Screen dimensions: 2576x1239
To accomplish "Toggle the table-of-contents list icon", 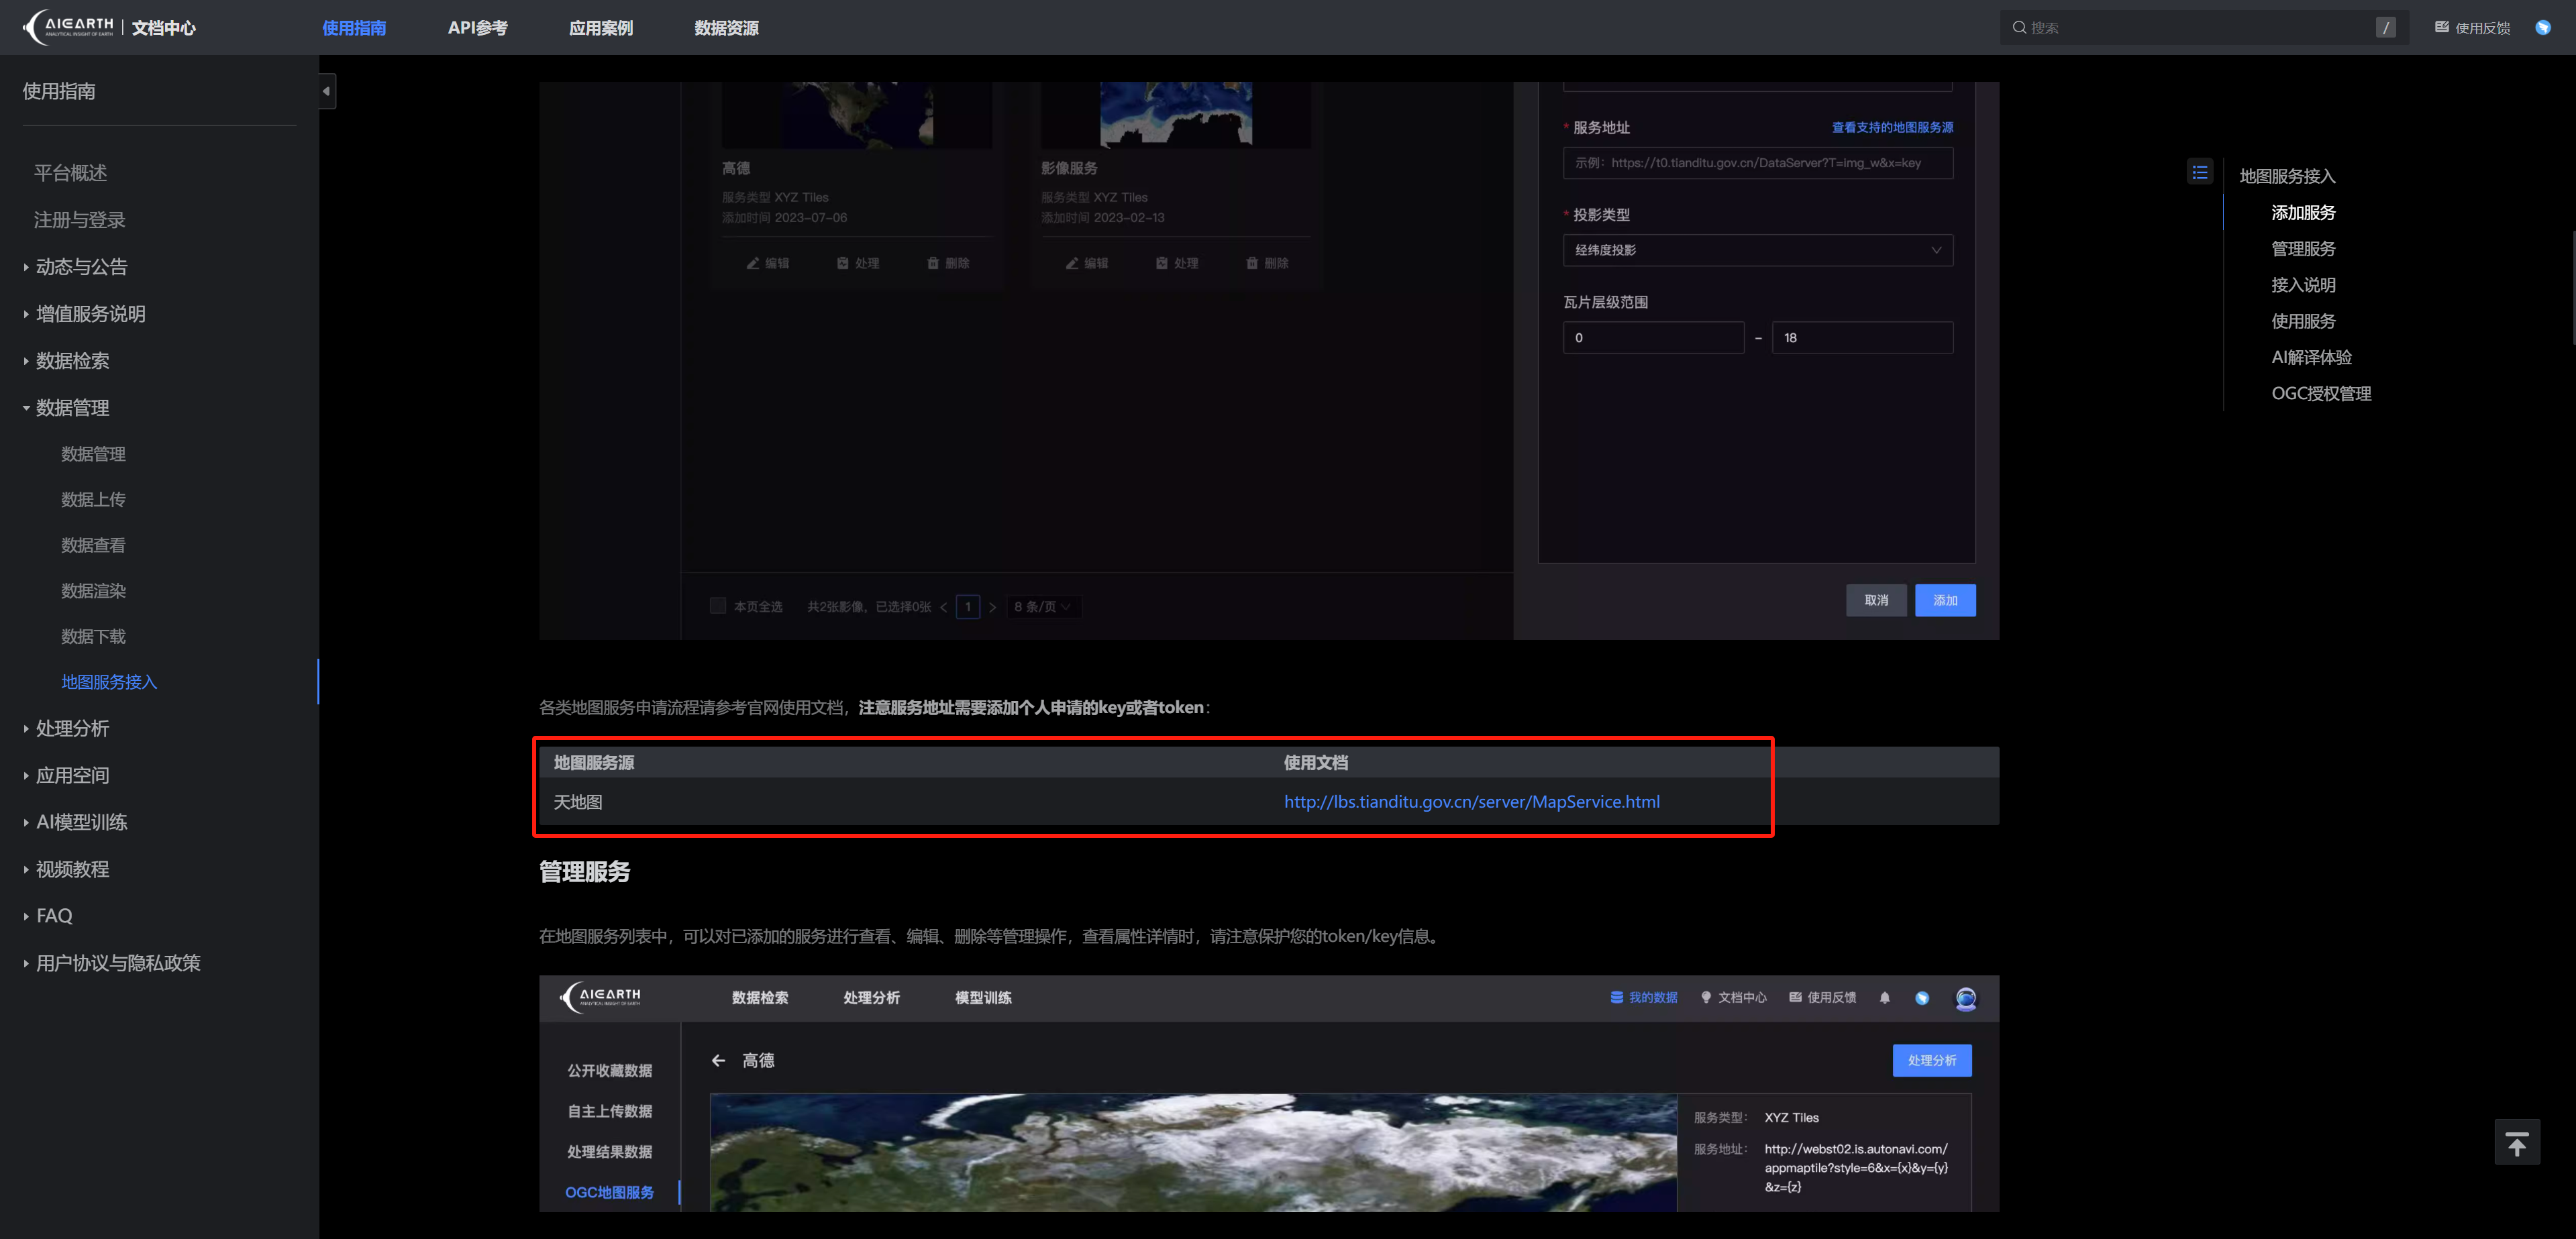I will (x=2199, y=172).
